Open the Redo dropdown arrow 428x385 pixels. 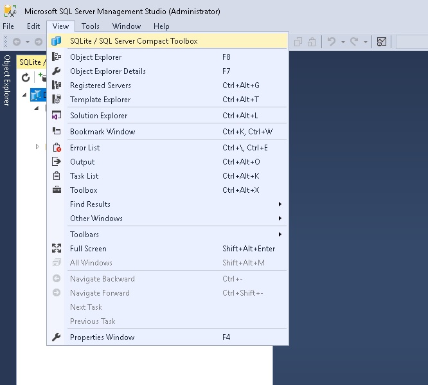click(x=366, y=42)
